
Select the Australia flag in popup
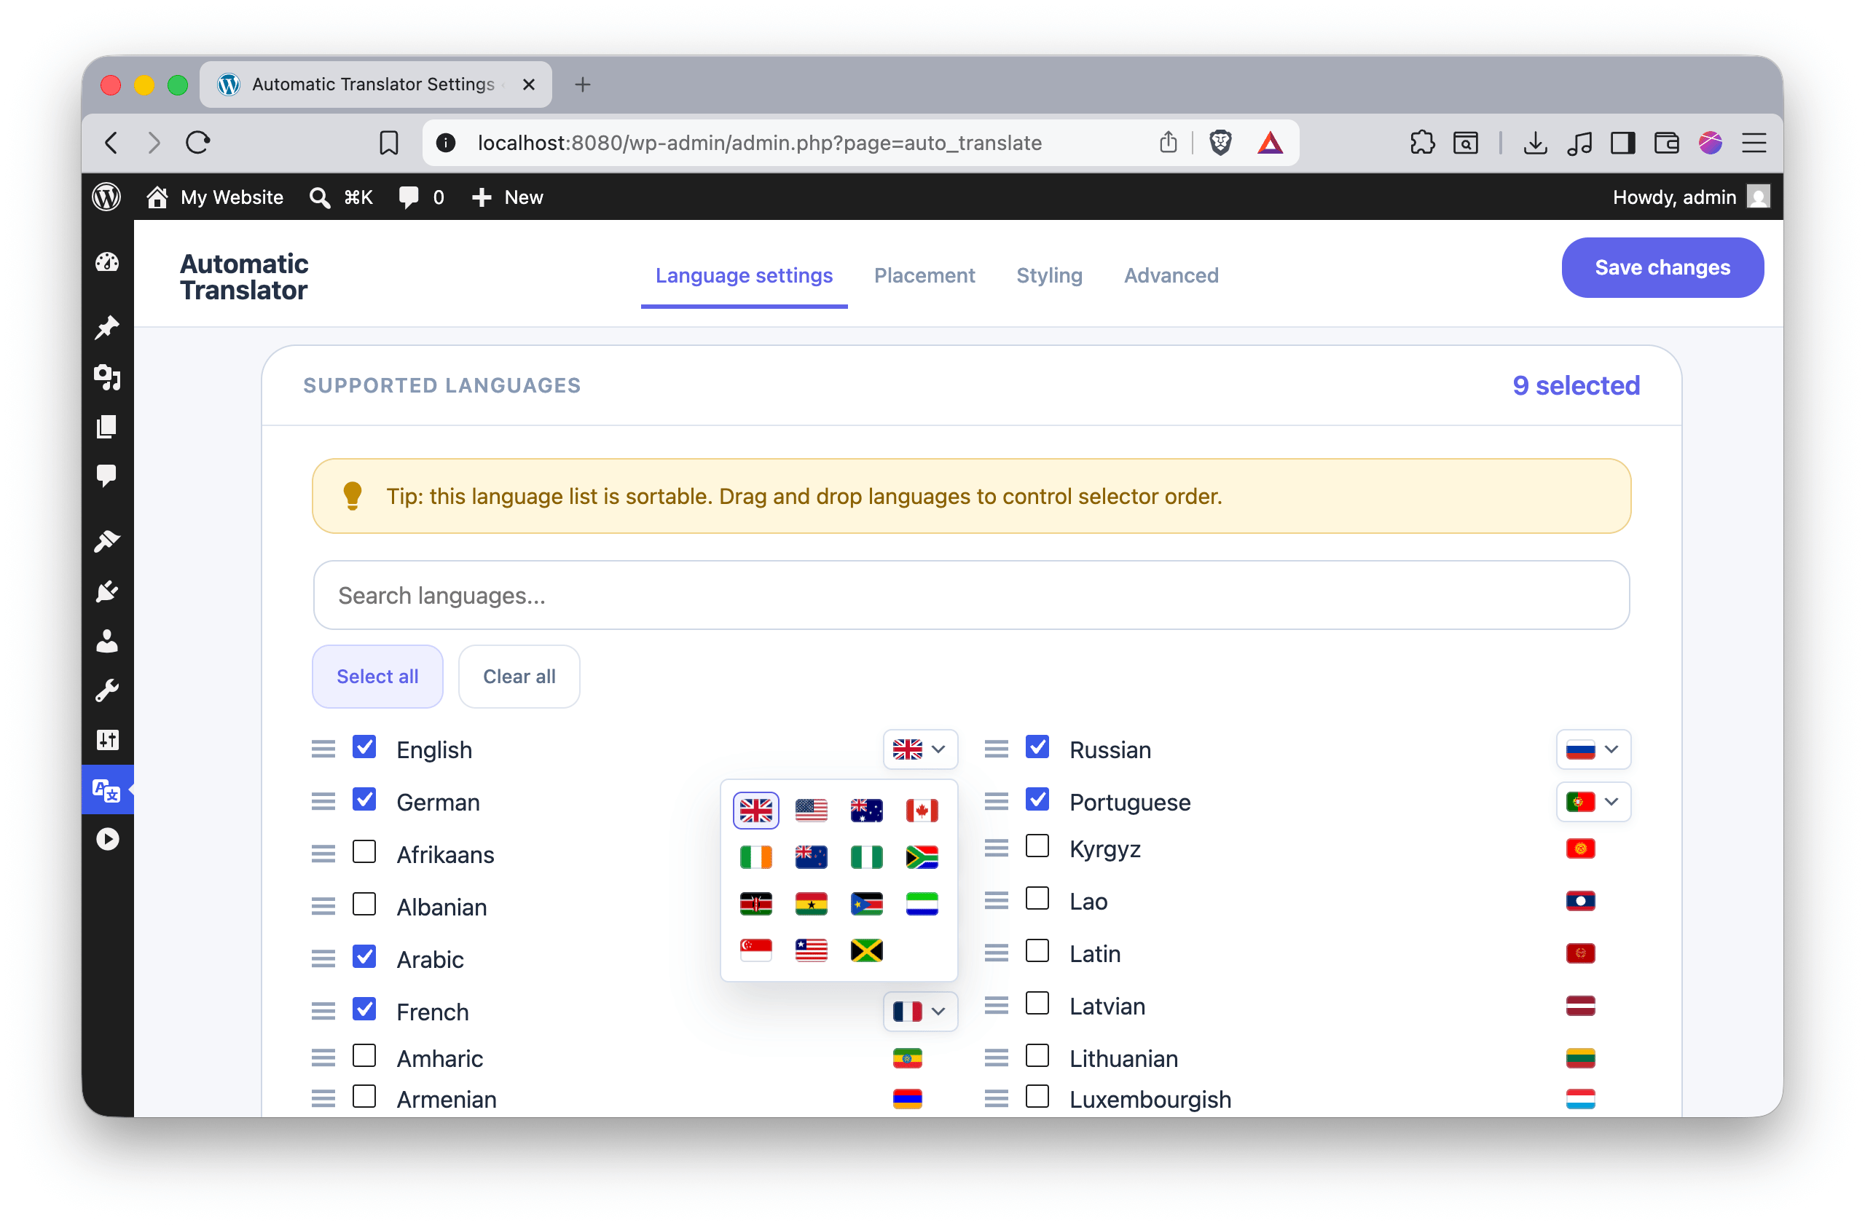[867, 811]
